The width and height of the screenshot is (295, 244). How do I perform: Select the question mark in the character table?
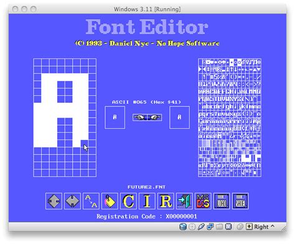(x=259, y=85)
